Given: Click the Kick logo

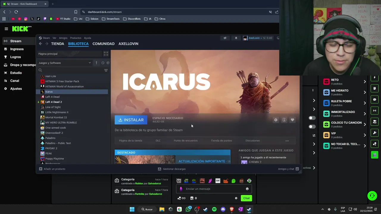Looking at the screenshot, I should [x=22, y=29].
